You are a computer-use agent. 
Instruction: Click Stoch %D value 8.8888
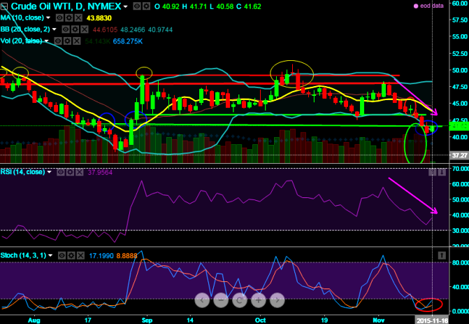(127, 256)
